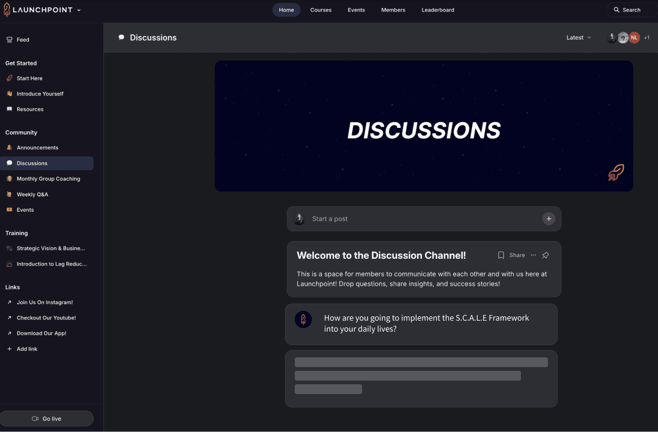Click Add link in sidebar
This screenshot has width=658, height=432.
[27, 349]
